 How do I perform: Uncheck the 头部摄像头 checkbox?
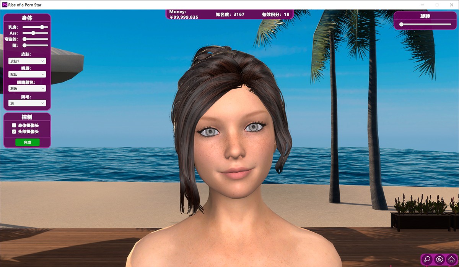click(x=14, y=132)
